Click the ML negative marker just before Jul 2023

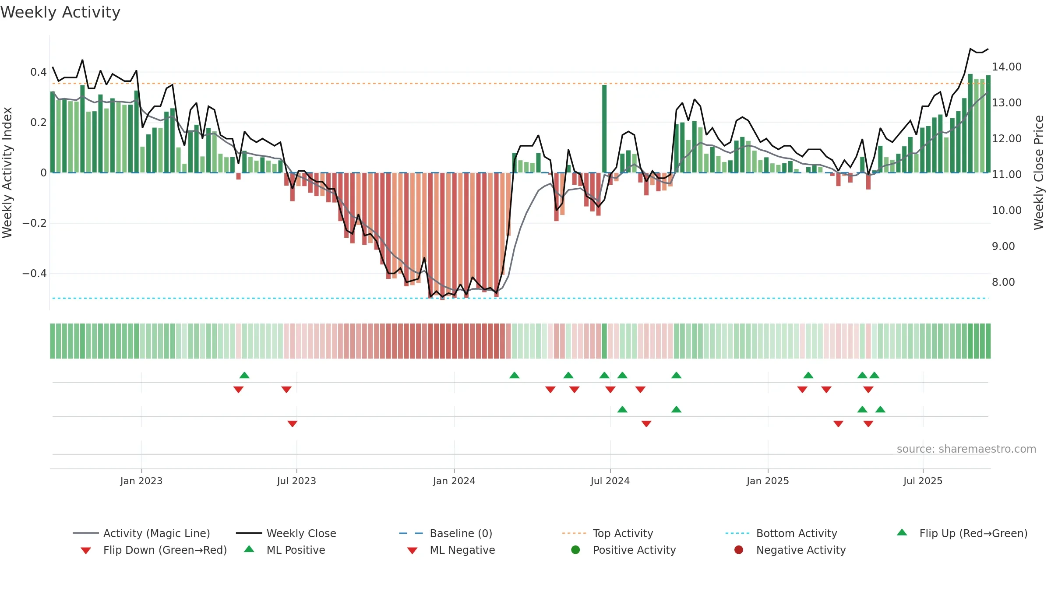tap(293, 424)
